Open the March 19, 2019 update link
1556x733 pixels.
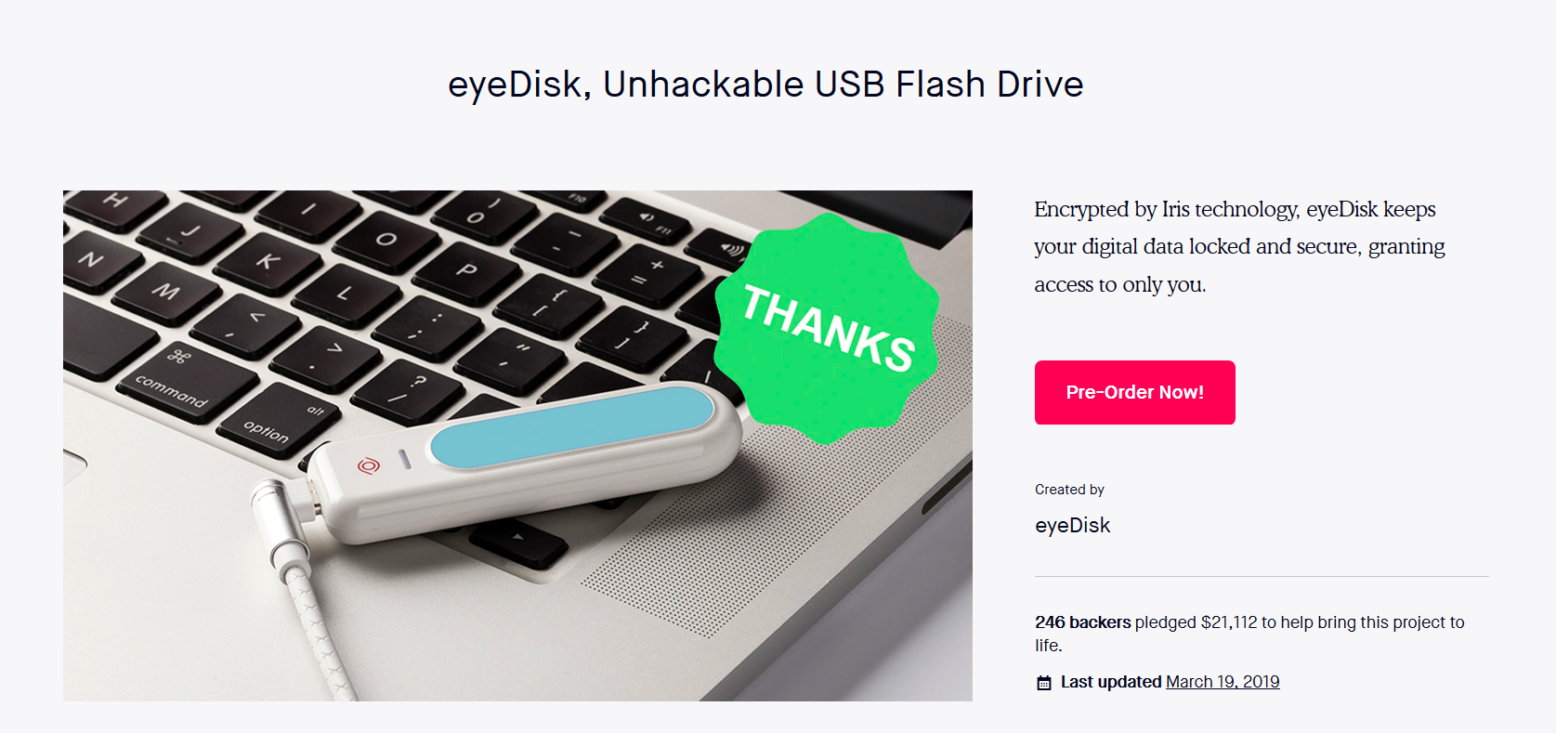click(1223, 682)
